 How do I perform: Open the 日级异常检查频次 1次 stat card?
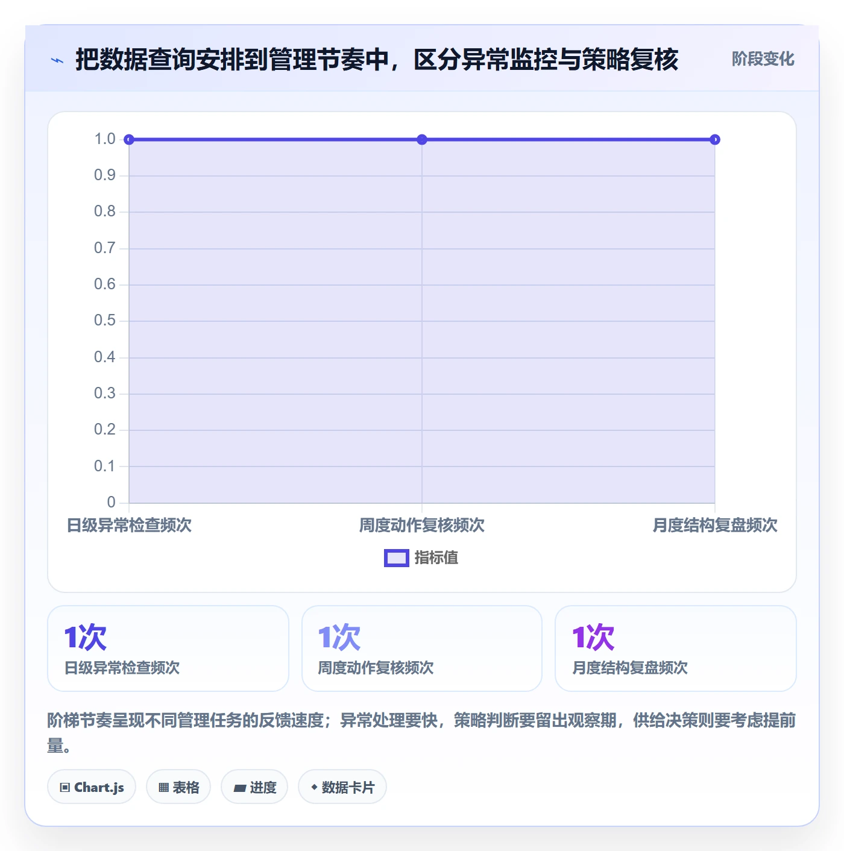tap(168, 648)
